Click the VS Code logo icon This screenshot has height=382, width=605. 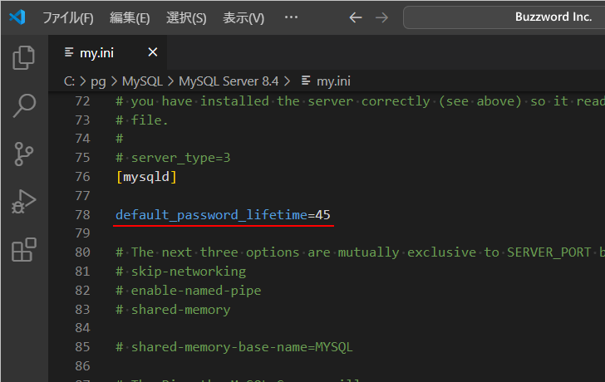coord(17,17)
